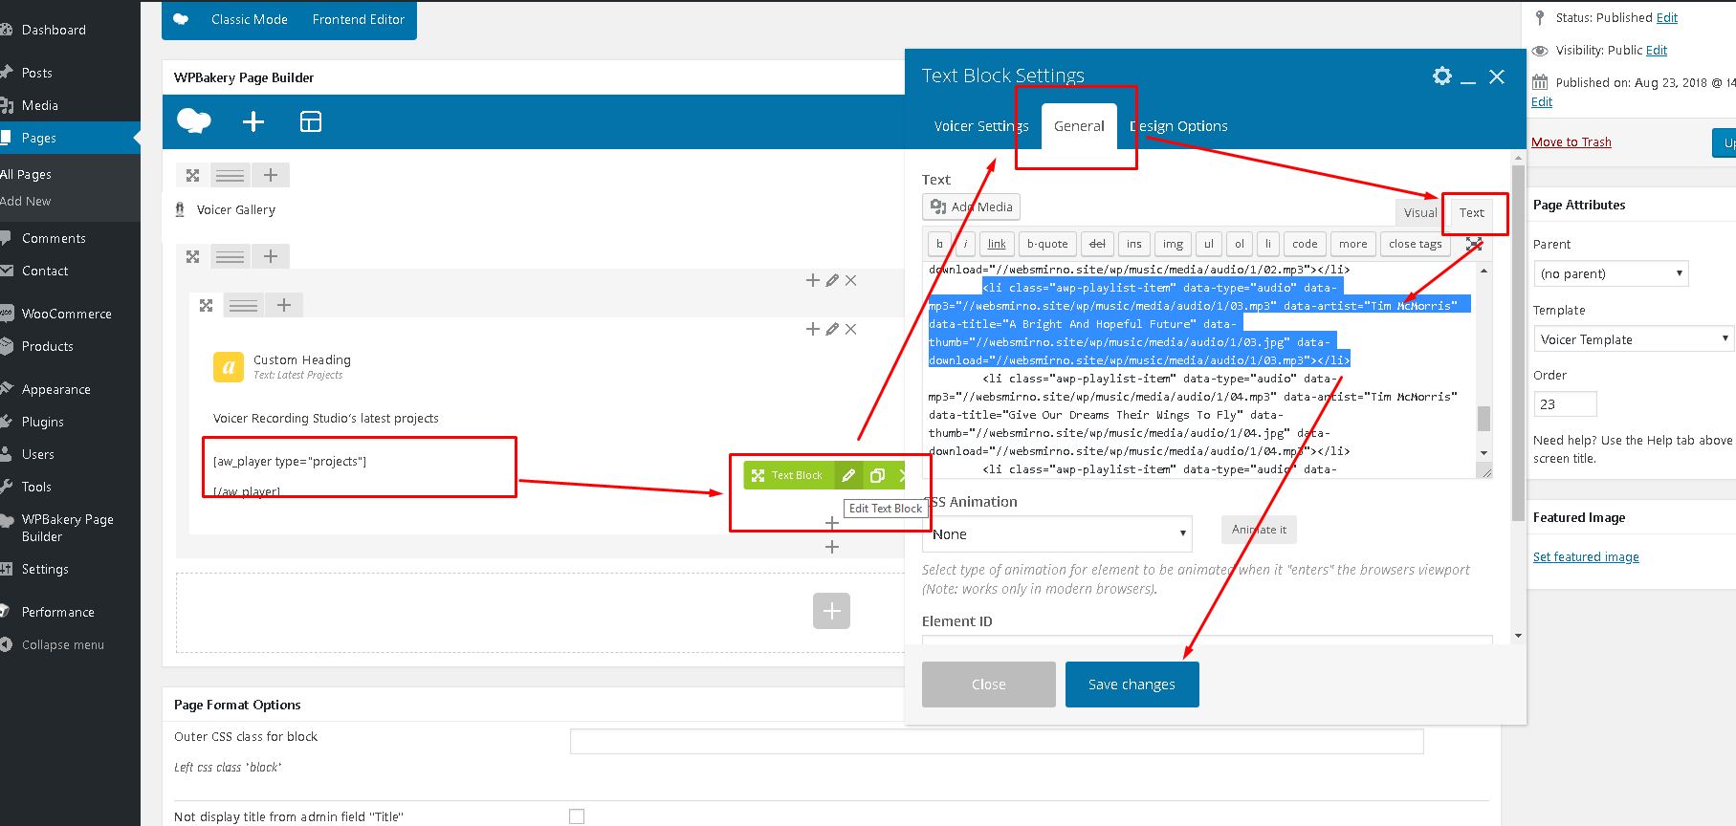
Task: Switch to Design Options tab
Action: coord(1178,126)
